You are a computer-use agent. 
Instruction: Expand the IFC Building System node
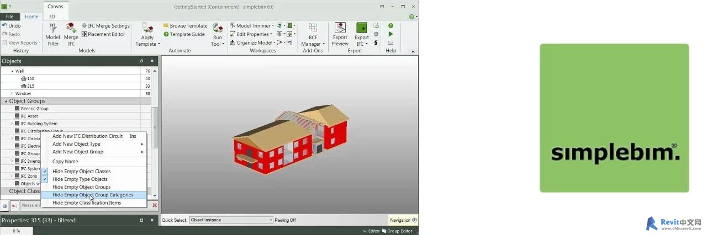point(12,124)
